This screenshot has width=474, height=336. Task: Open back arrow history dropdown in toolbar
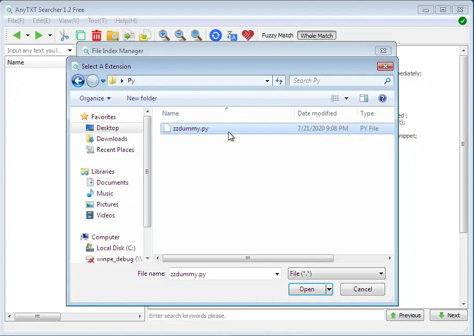(28, 35)
